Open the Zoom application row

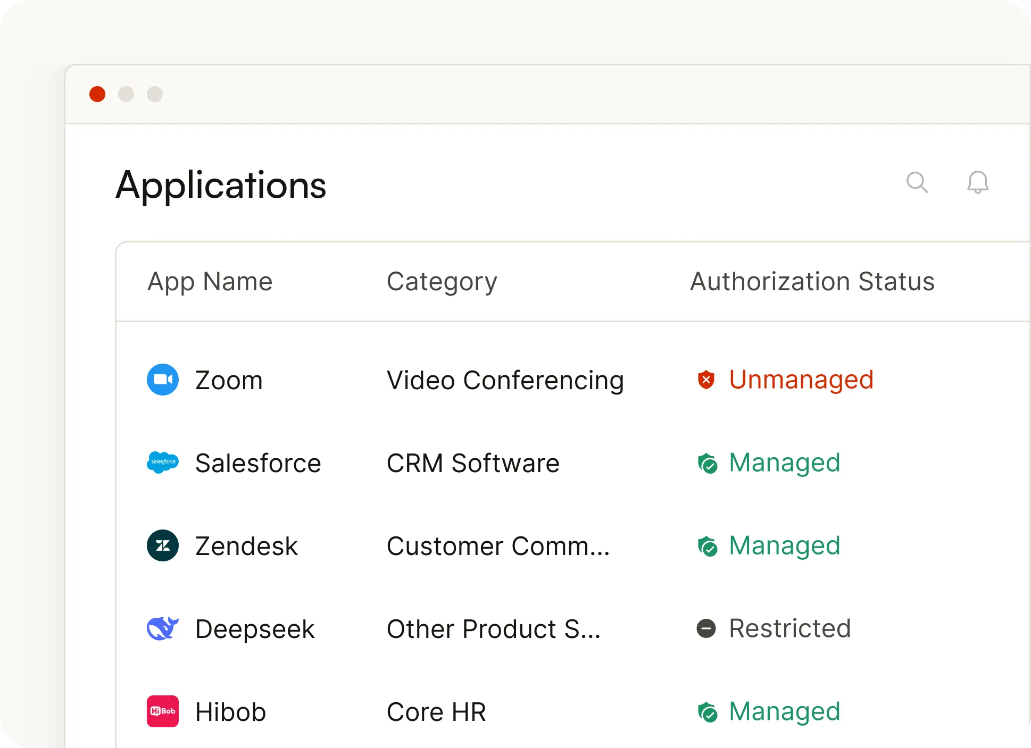click(229, 381)
